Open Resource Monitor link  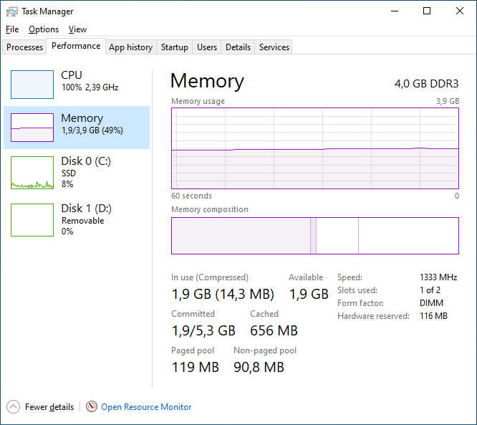(x=146, y=407)
